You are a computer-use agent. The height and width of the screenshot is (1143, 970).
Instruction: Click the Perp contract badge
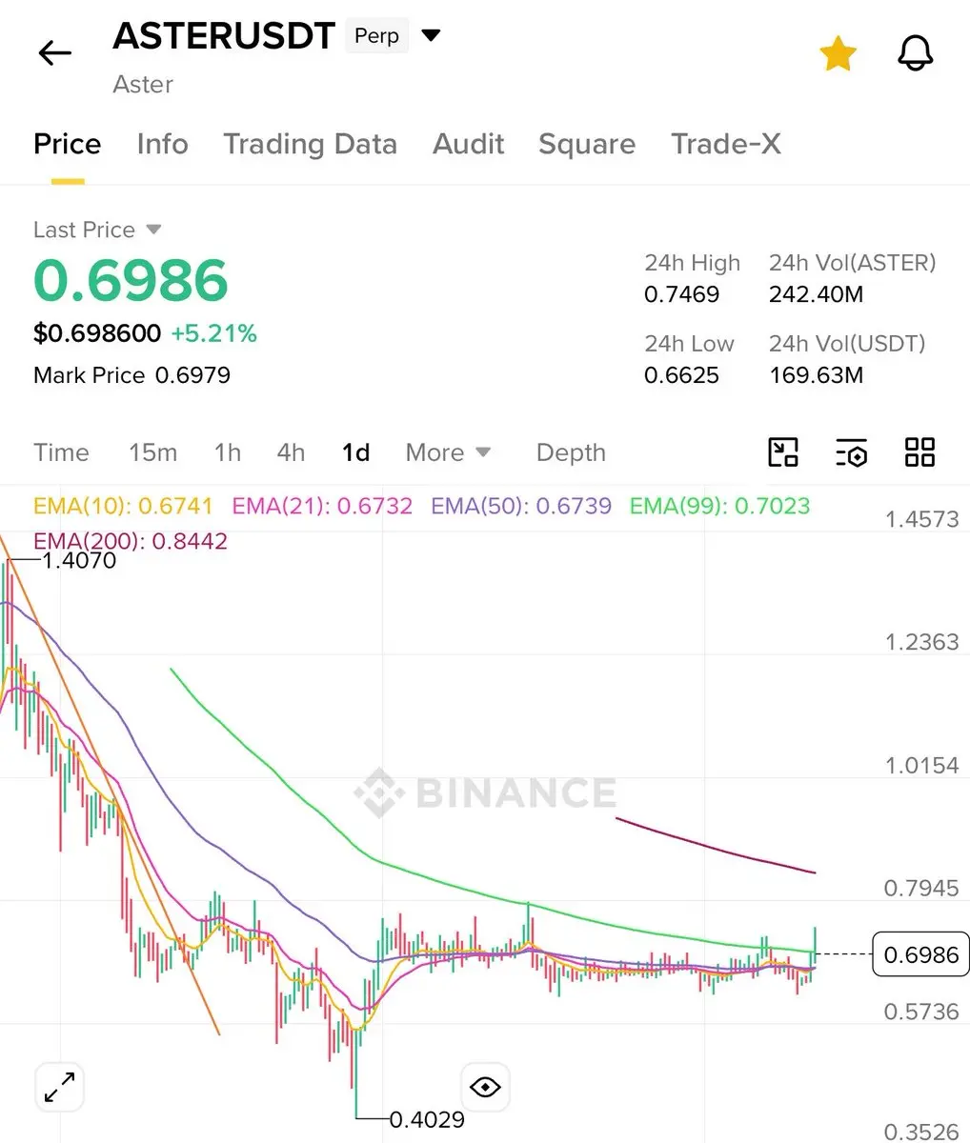click(x=376, y=36)
